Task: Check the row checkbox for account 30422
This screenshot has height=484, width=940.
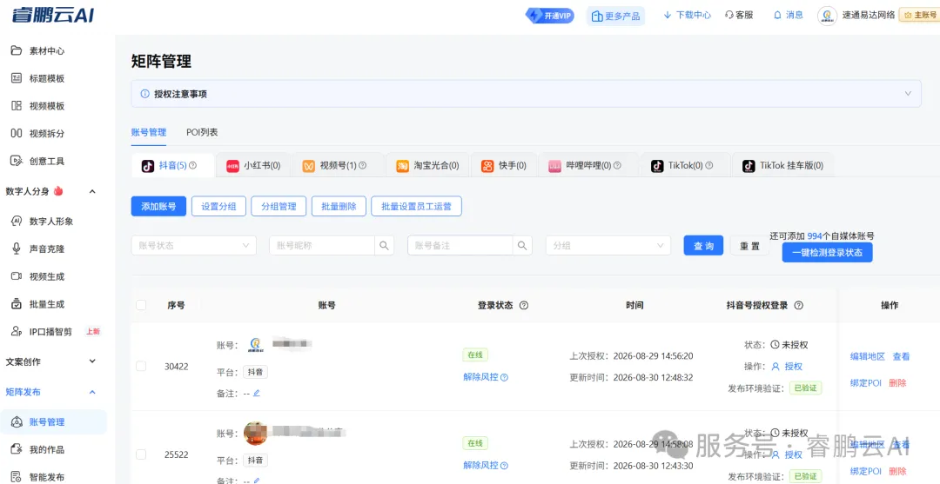Action: 141,366
